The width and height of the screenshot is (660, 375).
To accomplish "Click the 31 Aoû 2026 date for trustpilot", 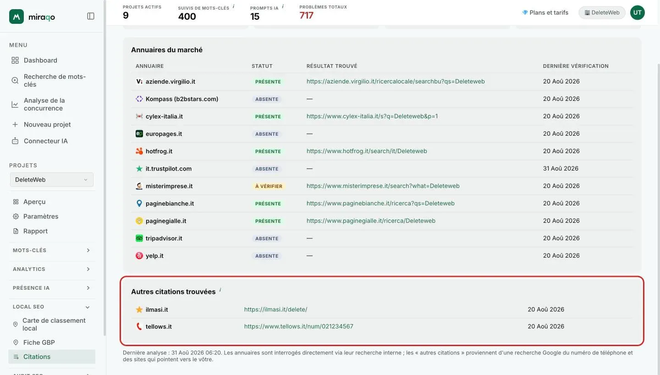I will coord(561,169).
